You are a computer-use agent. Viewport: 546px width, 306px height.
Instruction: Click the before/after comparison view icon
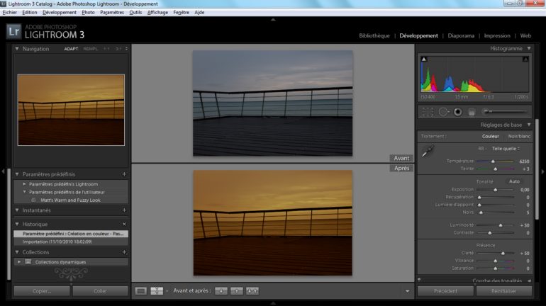157,290
